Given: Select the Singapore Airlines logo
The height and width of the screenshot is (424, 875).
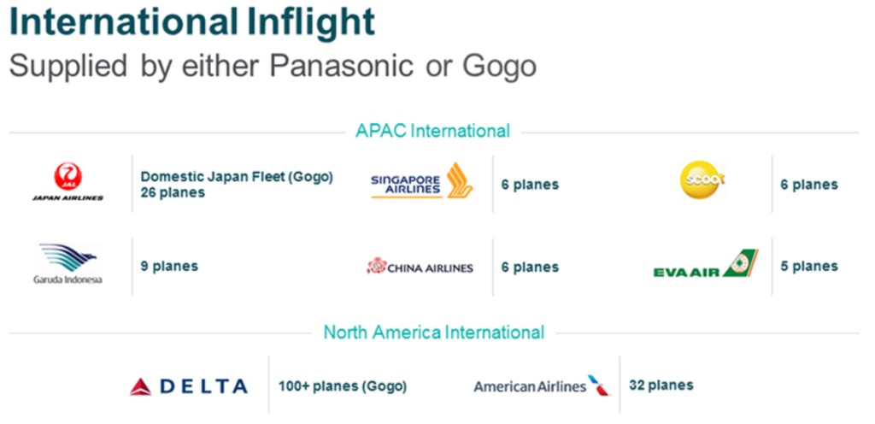Looking at the screenshot, I should pyautogui.click(x=422, y=180).
